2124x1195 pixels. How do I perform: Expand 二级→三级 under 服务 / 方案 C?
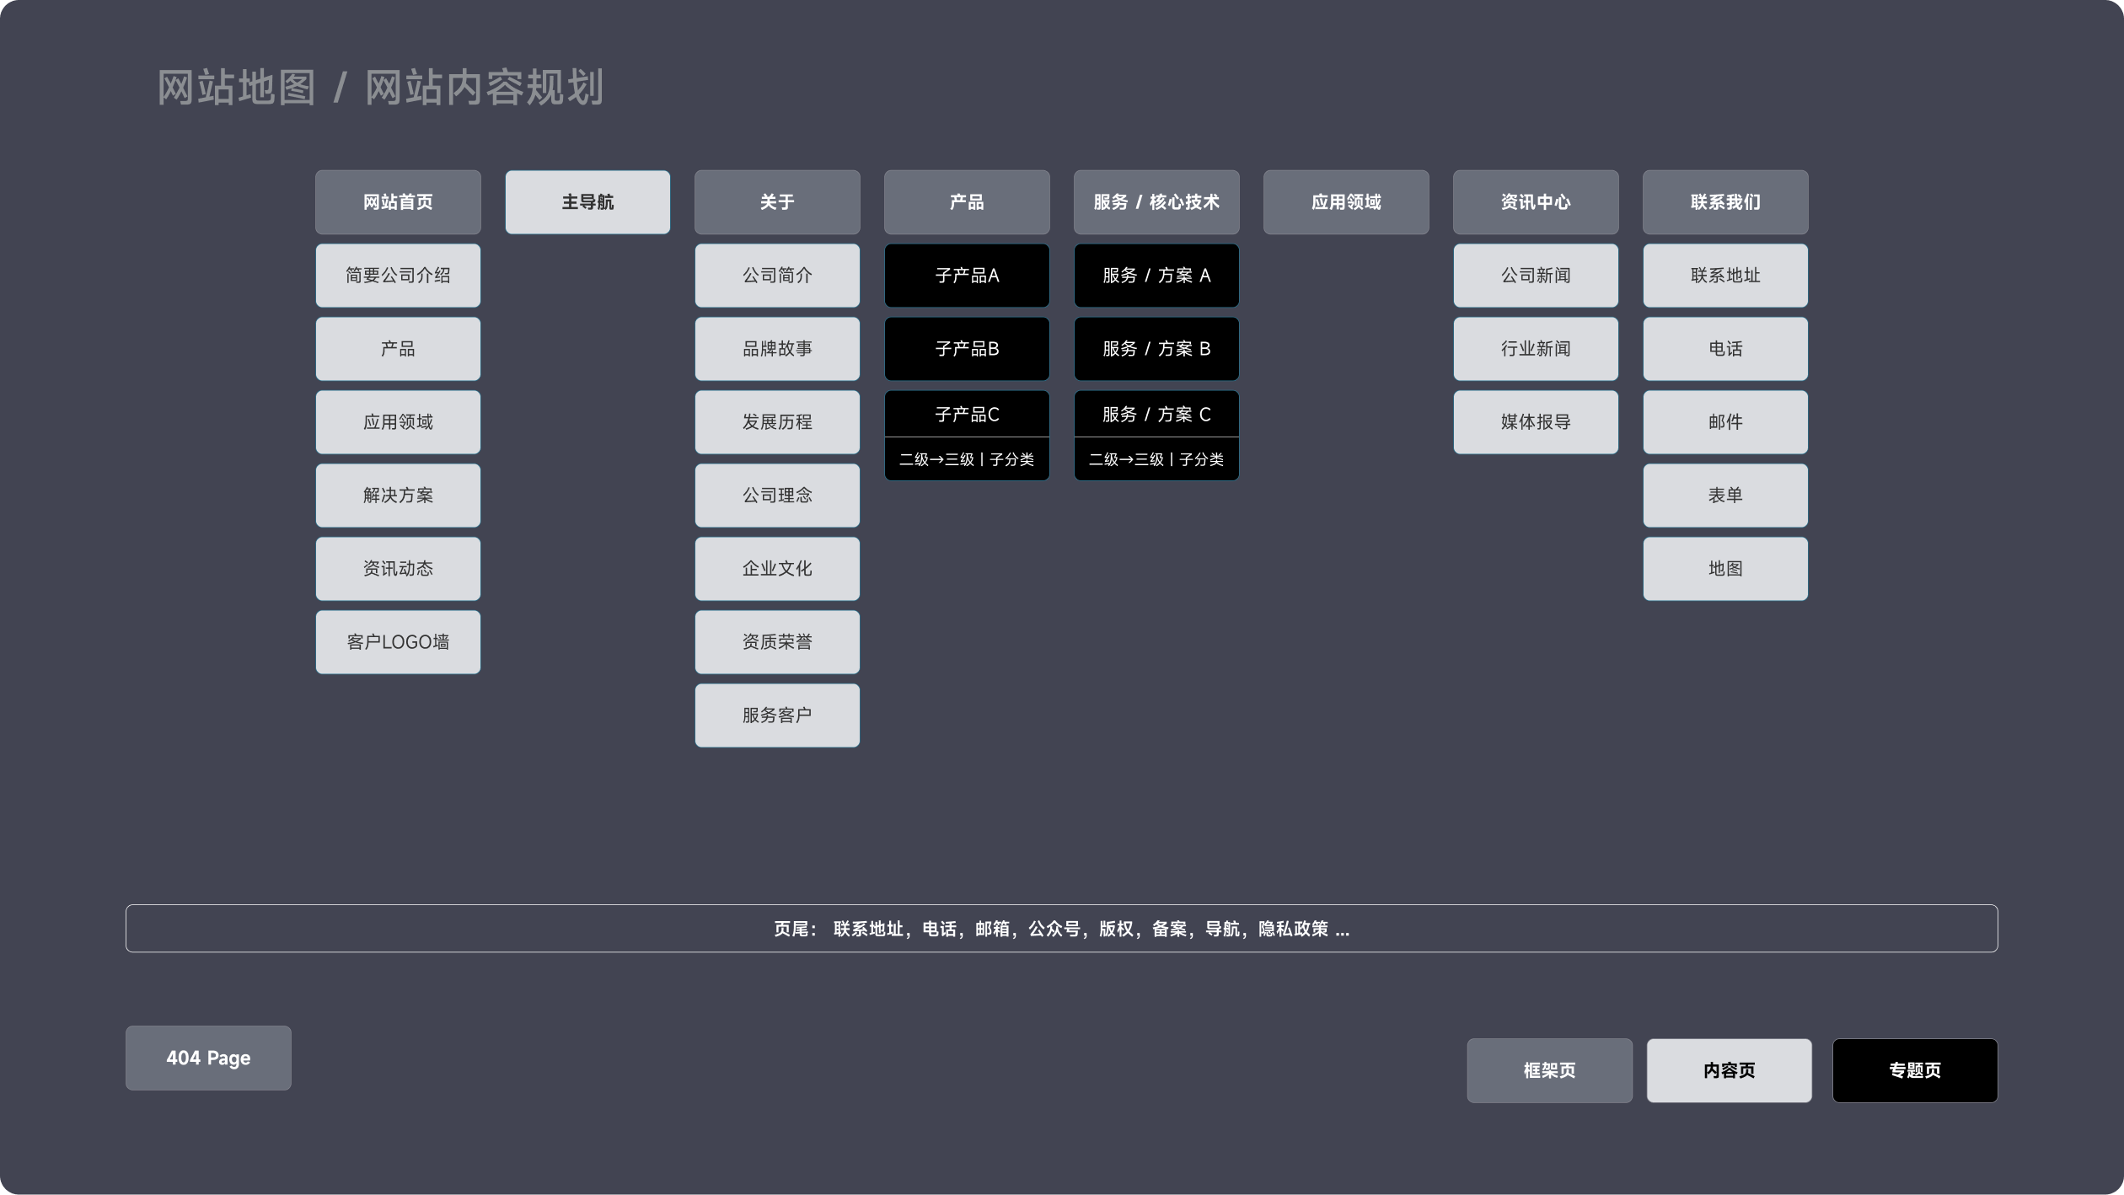pyautogui.click(x=1156, y=459)
